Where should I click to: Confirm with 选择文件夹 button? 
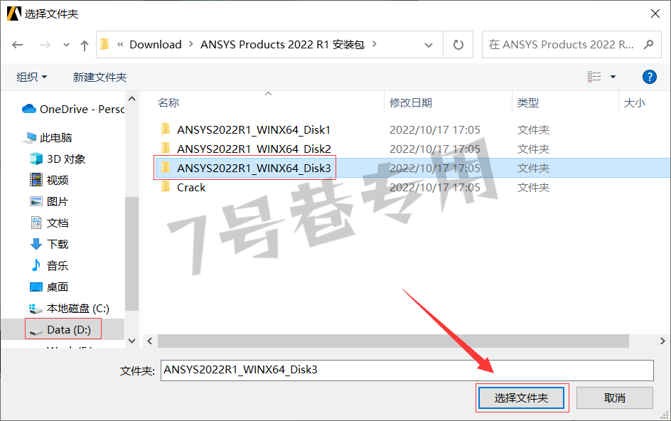point(521,398)
